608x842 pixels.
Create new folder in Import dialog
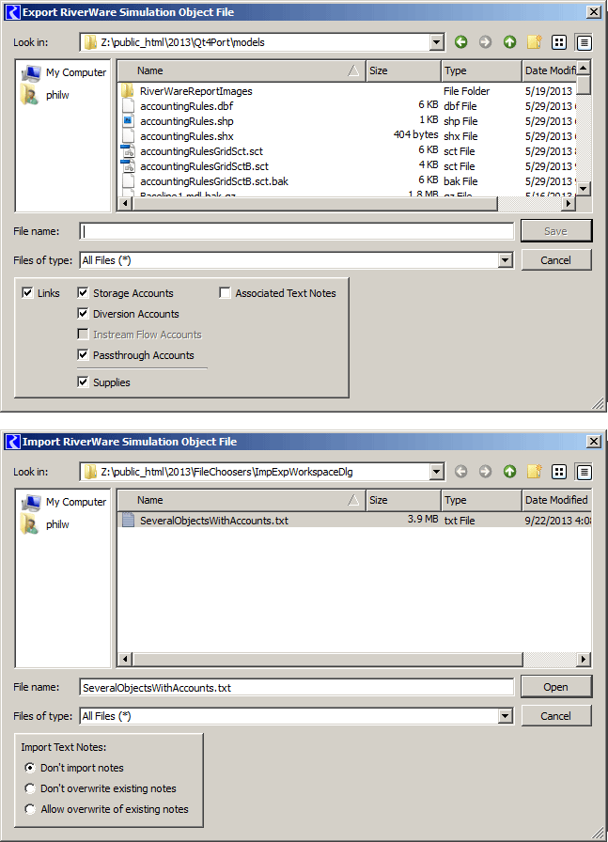click(x=535, y=472)
